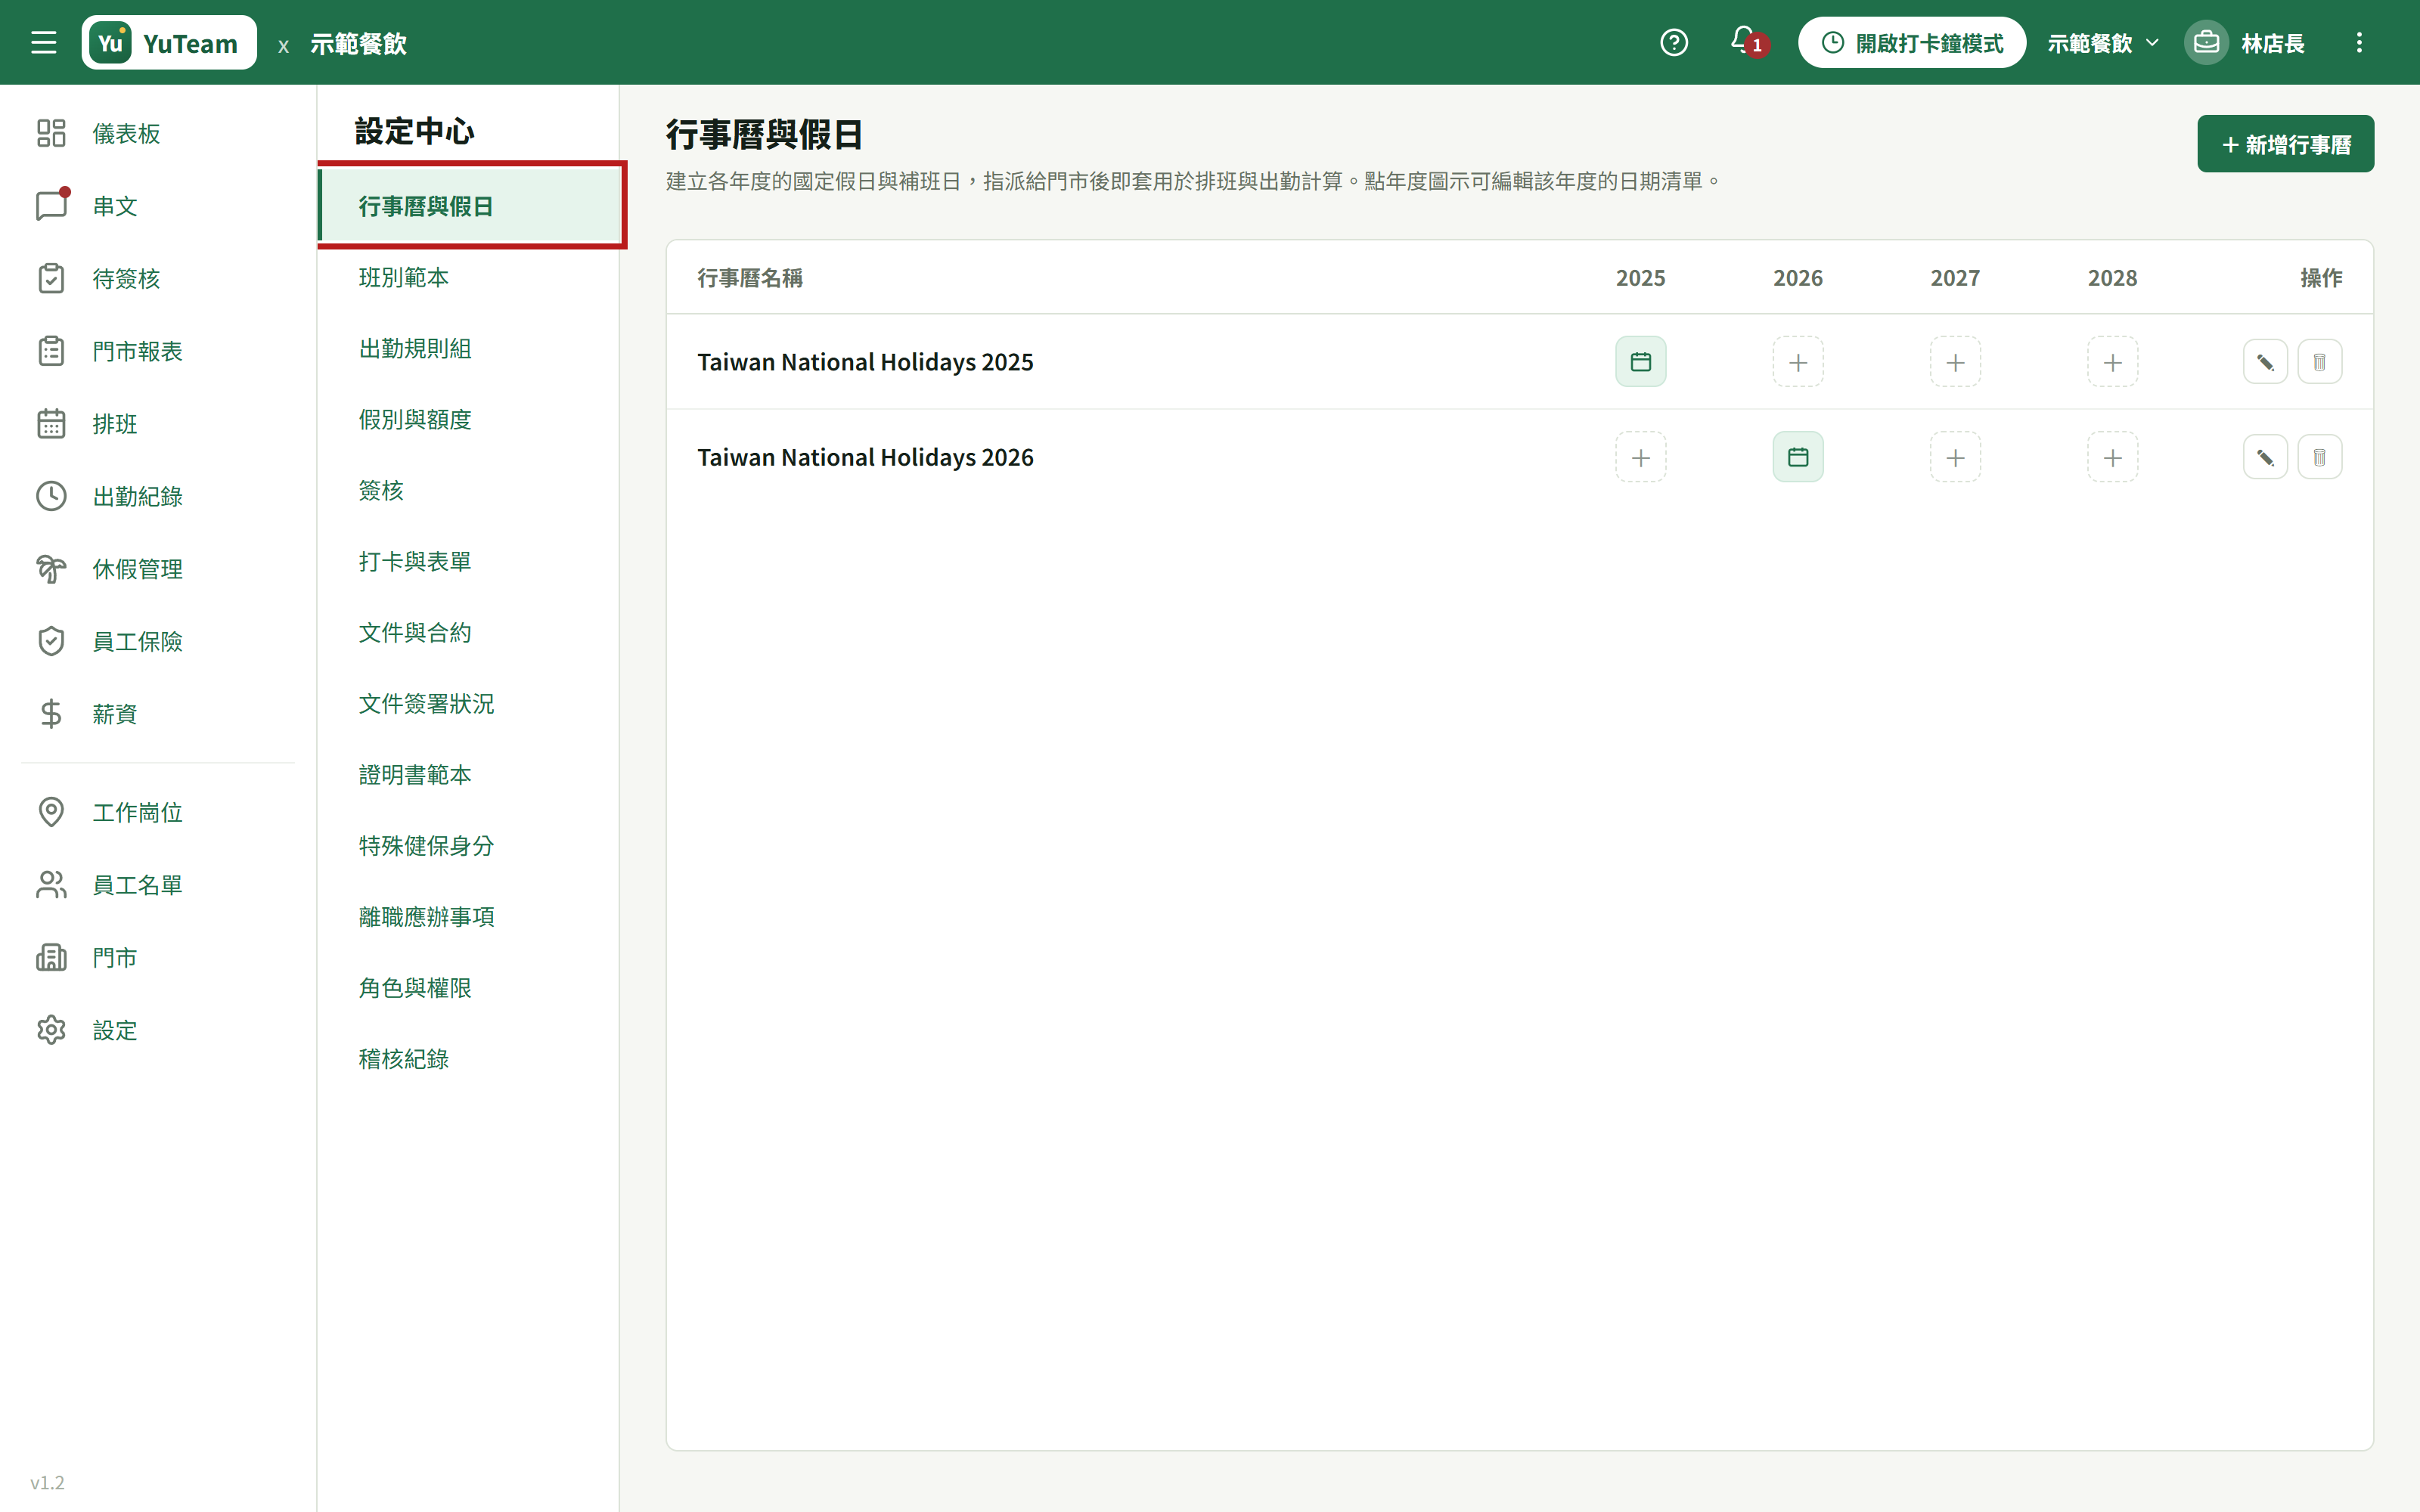This screenshot has width=2420, height=1512.
Task: Edit Taiwan National Holidays 2026 pencil icon
Action: point(2265,457)
